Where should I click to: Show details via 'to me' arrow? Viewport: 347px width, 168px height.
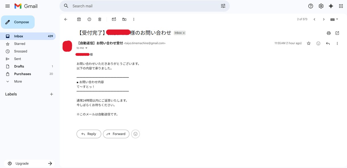tap(86, 48)
